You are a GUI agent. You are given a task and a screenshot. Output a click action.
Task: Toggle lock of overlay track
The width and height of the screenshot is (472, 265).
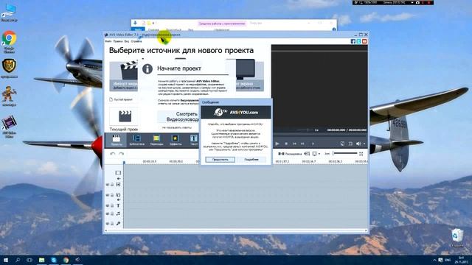pos(112,195)
